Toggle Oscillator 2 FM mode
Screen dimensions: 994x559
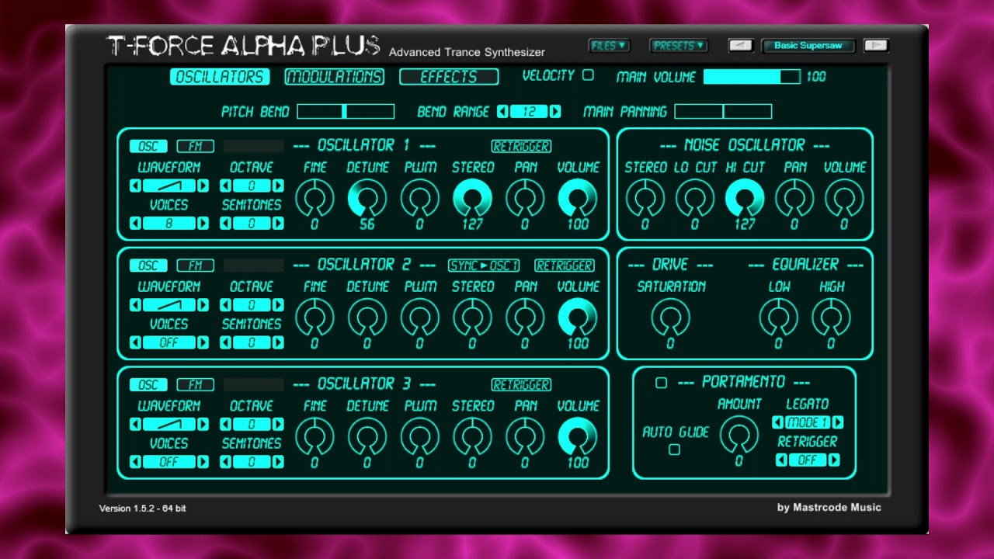click(x=195, y=266)
